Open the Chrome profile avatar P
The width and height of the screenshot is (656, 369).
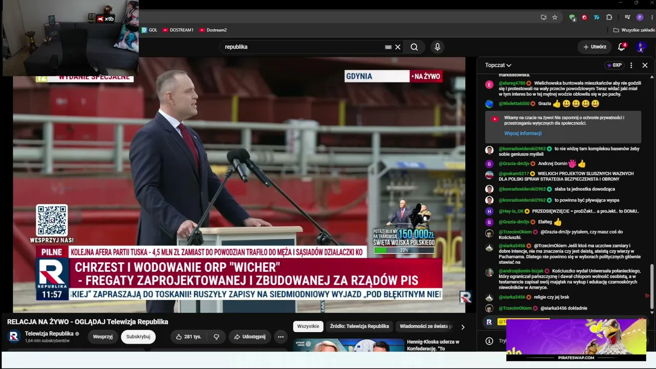(640, 17)
